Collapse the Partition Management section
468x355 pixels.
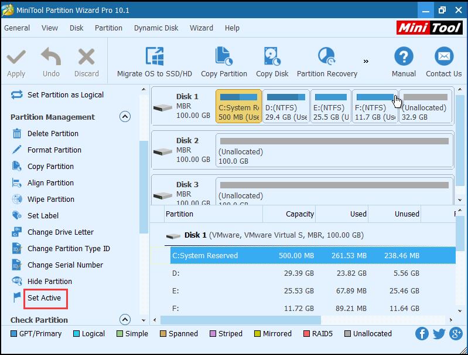pos(125,116)
